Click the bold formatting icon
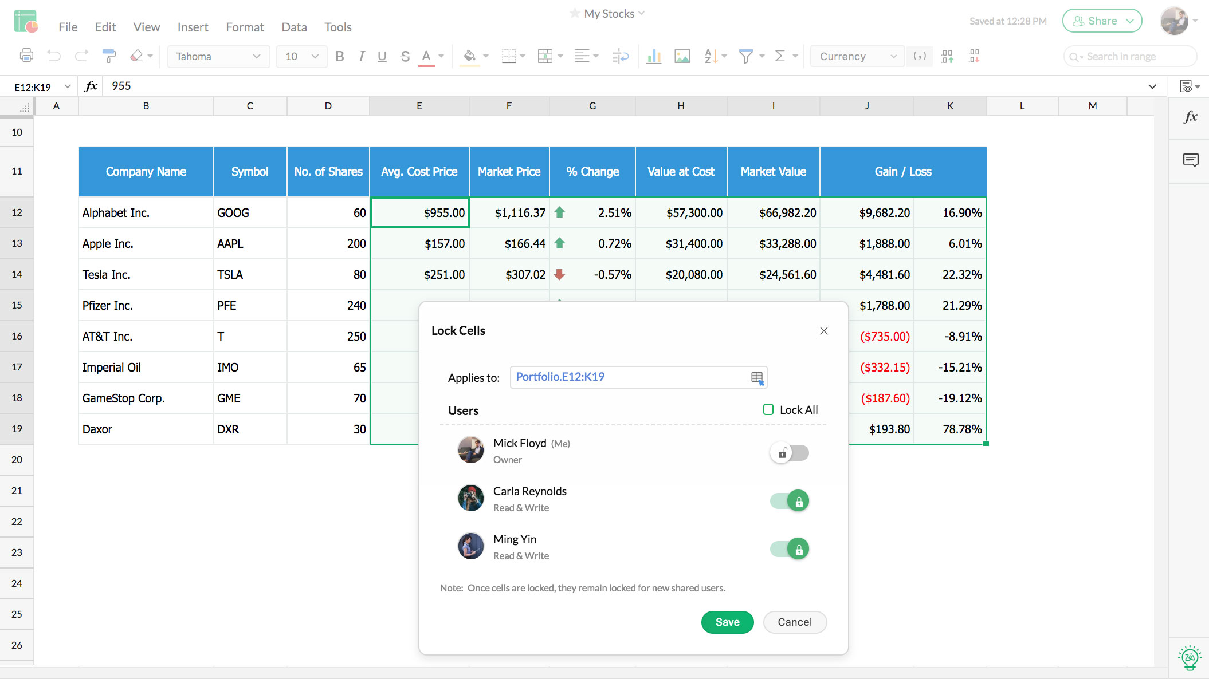Screen dimensions: 1209x679 click(x=340, y=57)
